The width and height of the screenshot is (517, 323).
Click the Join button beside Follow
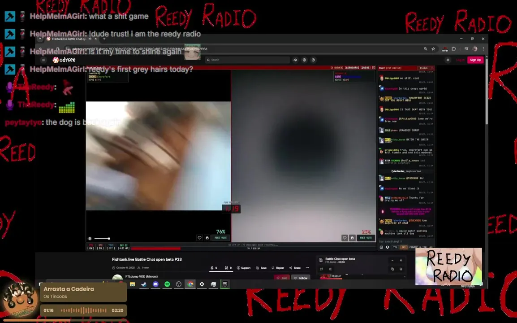pyautogui.click(x=282, y=278)
